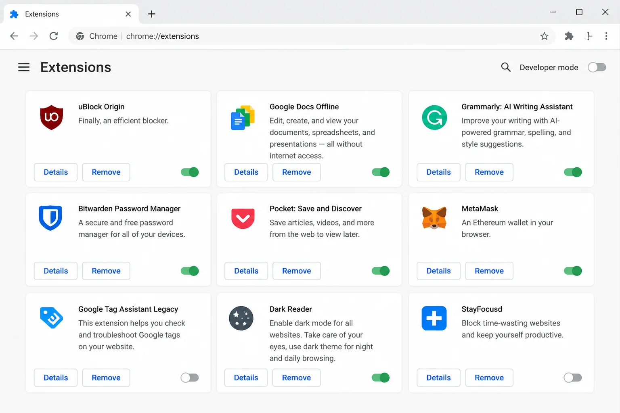
Task: Click the 'StayFocusd' title text
Action: (482, 309)
